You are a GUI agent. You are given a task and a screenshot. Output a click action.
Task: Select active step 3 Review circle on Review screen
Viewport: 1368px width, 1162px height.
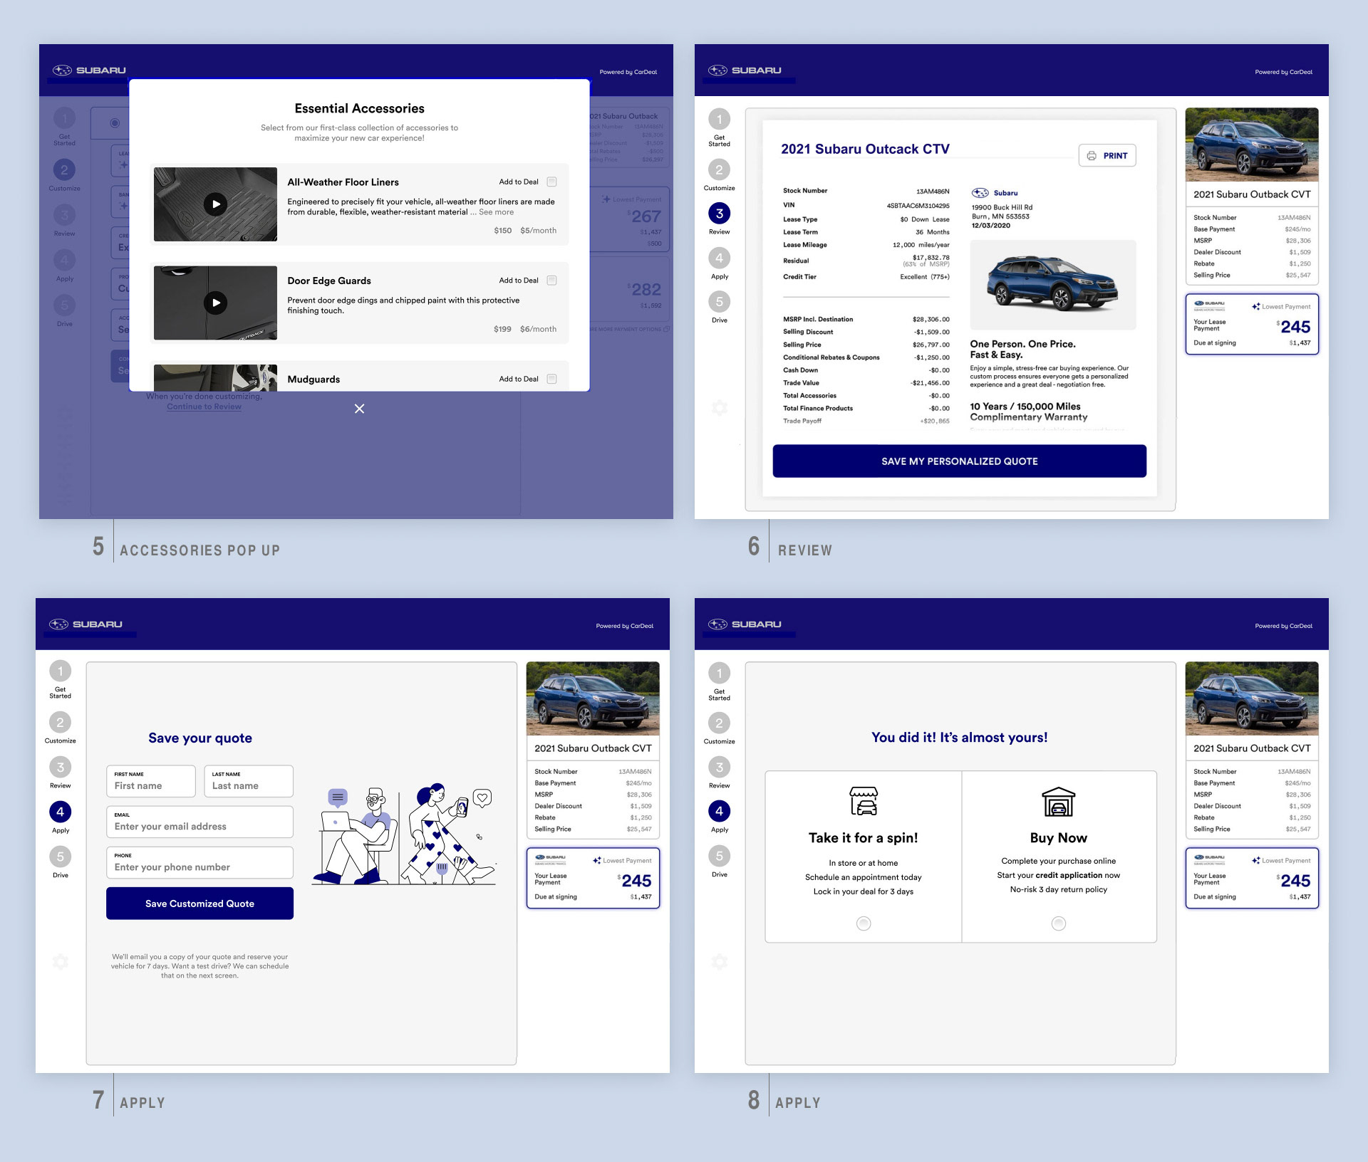[719, 214]
